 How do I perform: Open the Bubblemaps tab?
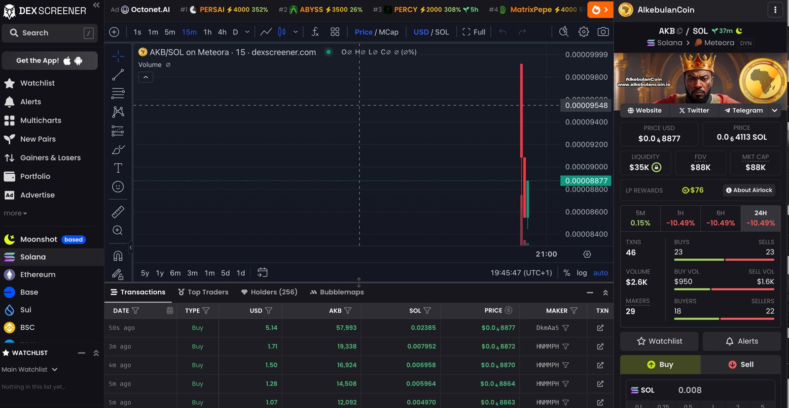point(337,292)
